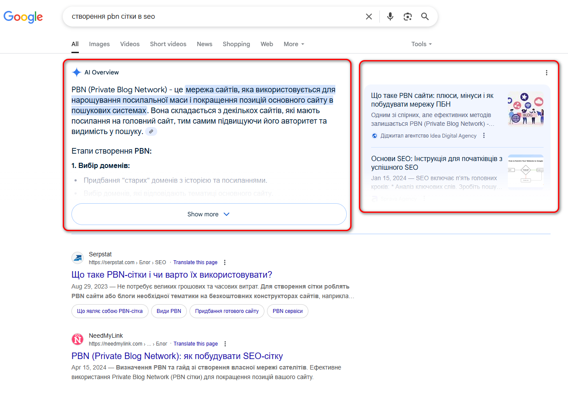Translate the Serpstat page
Image resolution: width=568 pixels, height=393 pixels.
pos(195,262)
